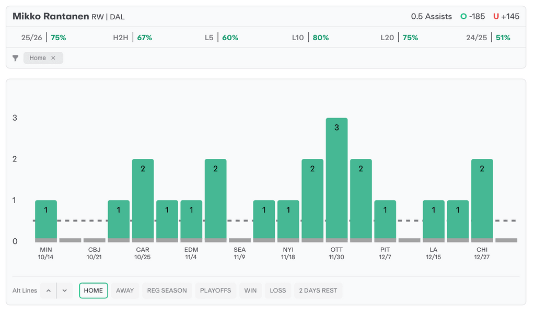
Task: Open the H2H 67% stat tab
Action: tap(132, 38)
